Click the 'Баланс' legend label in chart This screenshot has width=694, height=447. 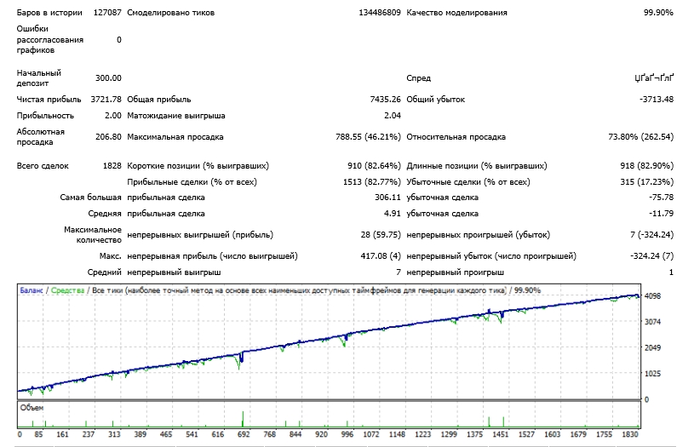coord(31,290)
